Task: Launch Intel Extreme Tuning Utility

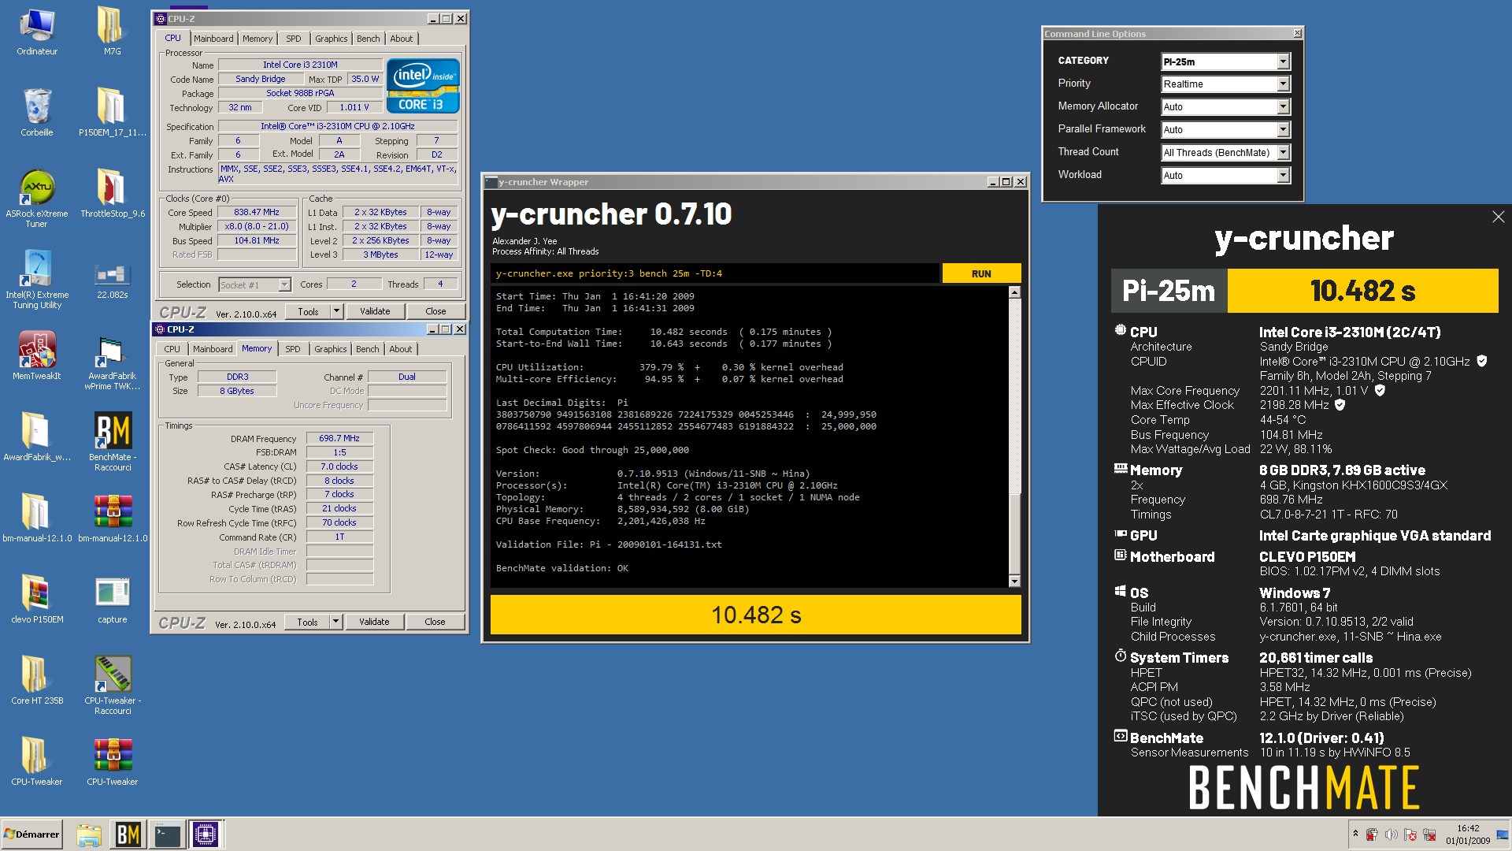Action: [x=37, y=279]
